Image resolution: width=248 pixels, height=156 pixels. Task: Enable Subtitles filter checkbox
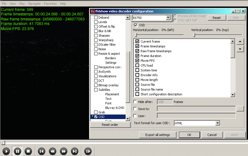96,90
